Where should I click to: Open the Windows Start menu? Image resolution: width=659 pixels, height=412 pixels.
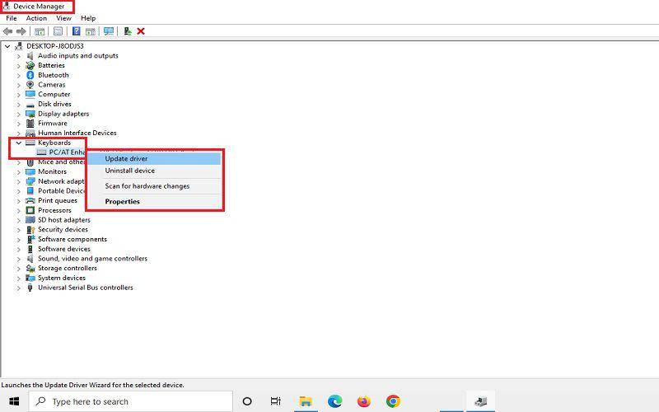14,401
